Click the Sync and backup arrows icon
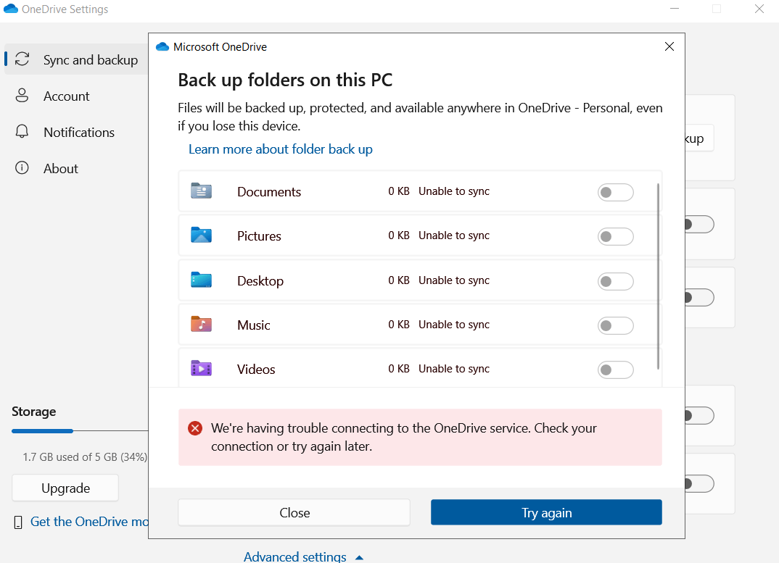Viewport: 779px width, 563px height. [22, 59]
